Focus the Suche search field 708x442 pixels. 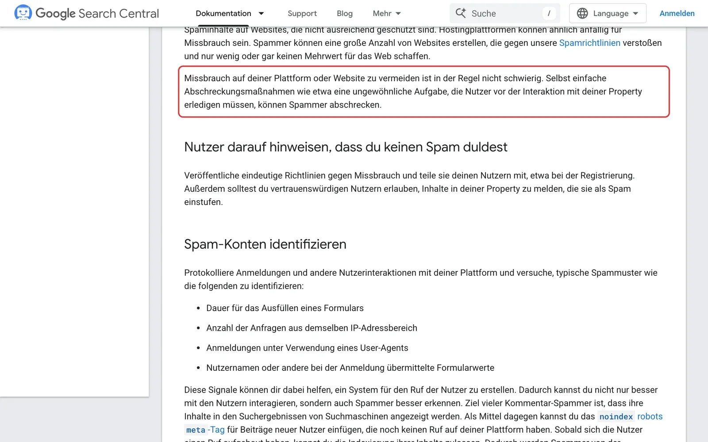[x=505, y=13]
